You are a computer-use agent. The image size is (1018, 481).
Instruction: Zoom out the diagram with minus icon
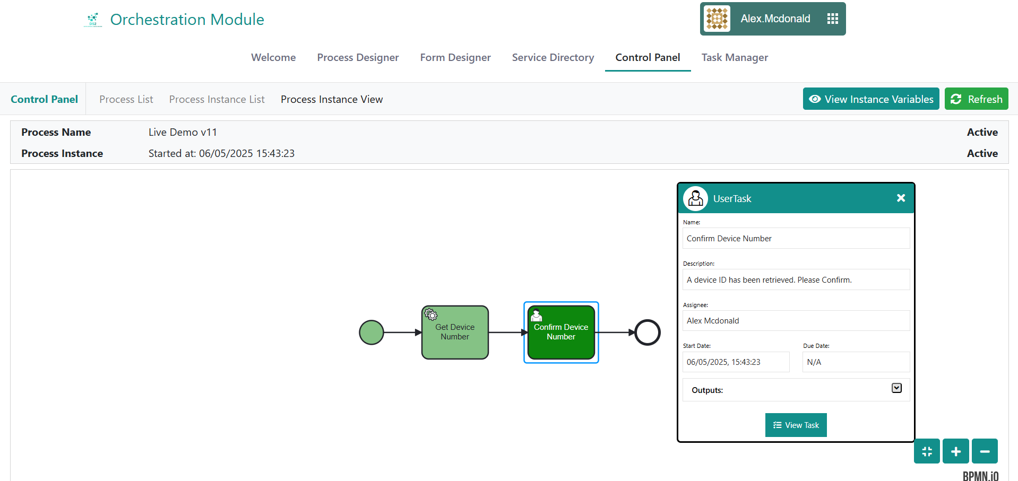coord(985,451)
